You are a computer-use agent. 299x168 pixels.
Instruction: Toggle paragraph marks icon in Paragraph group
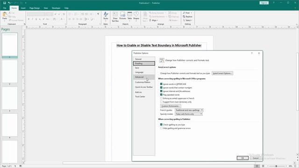98,14
